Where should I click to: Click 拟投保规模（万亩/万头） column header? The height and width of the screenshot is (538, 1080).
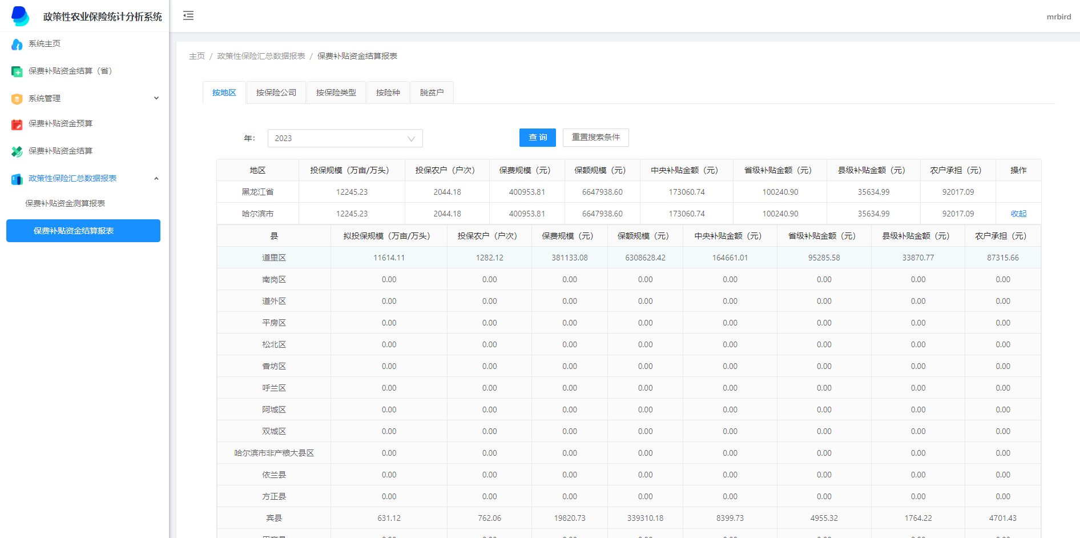389,236
